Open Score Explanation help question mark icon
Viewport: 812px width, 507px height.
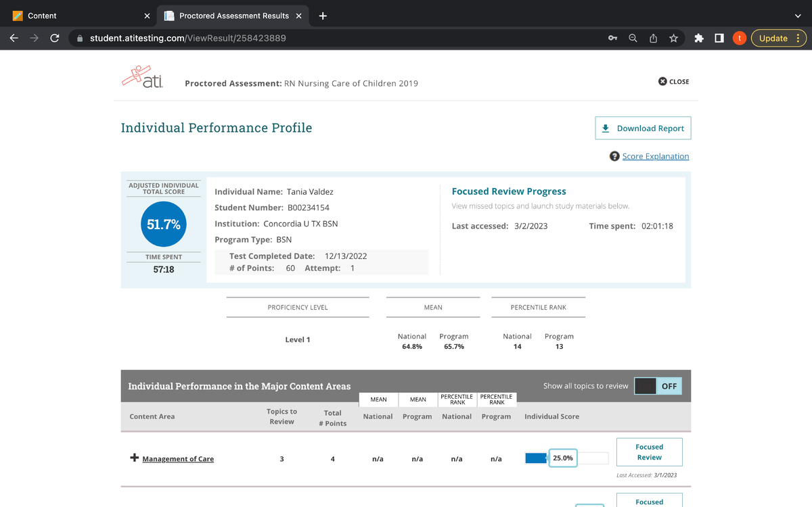pyautogui.click(x=614, y=155)
